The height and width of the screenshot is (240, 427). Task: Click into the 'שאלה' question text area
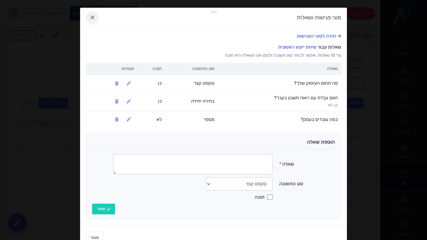point(193,164)
